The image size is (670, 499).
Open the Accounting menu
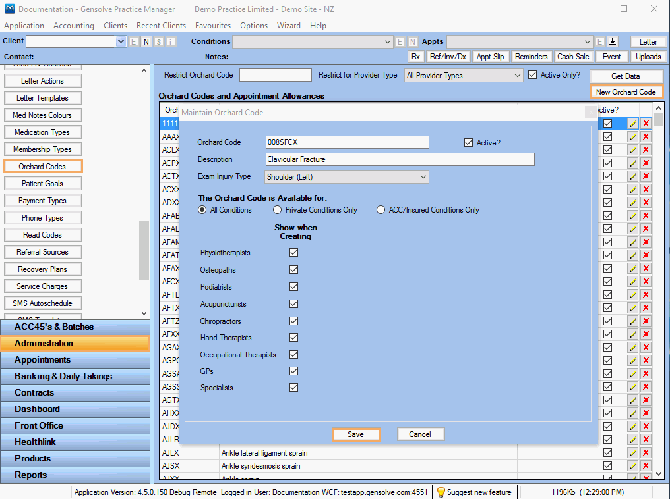tap(74, 26)
